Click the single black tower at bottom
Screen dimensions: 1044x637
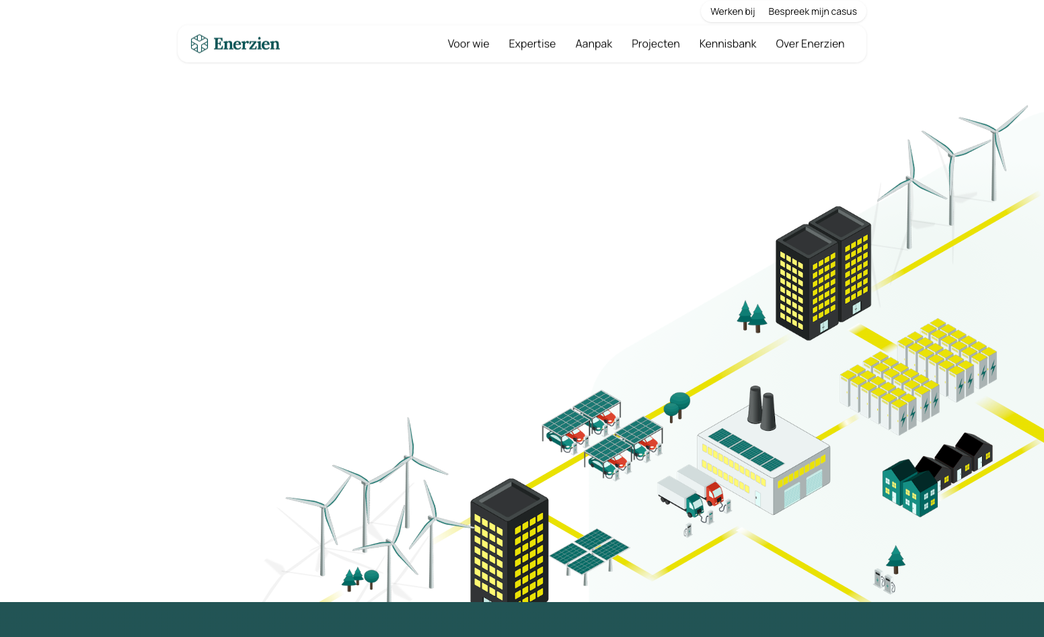509,541
